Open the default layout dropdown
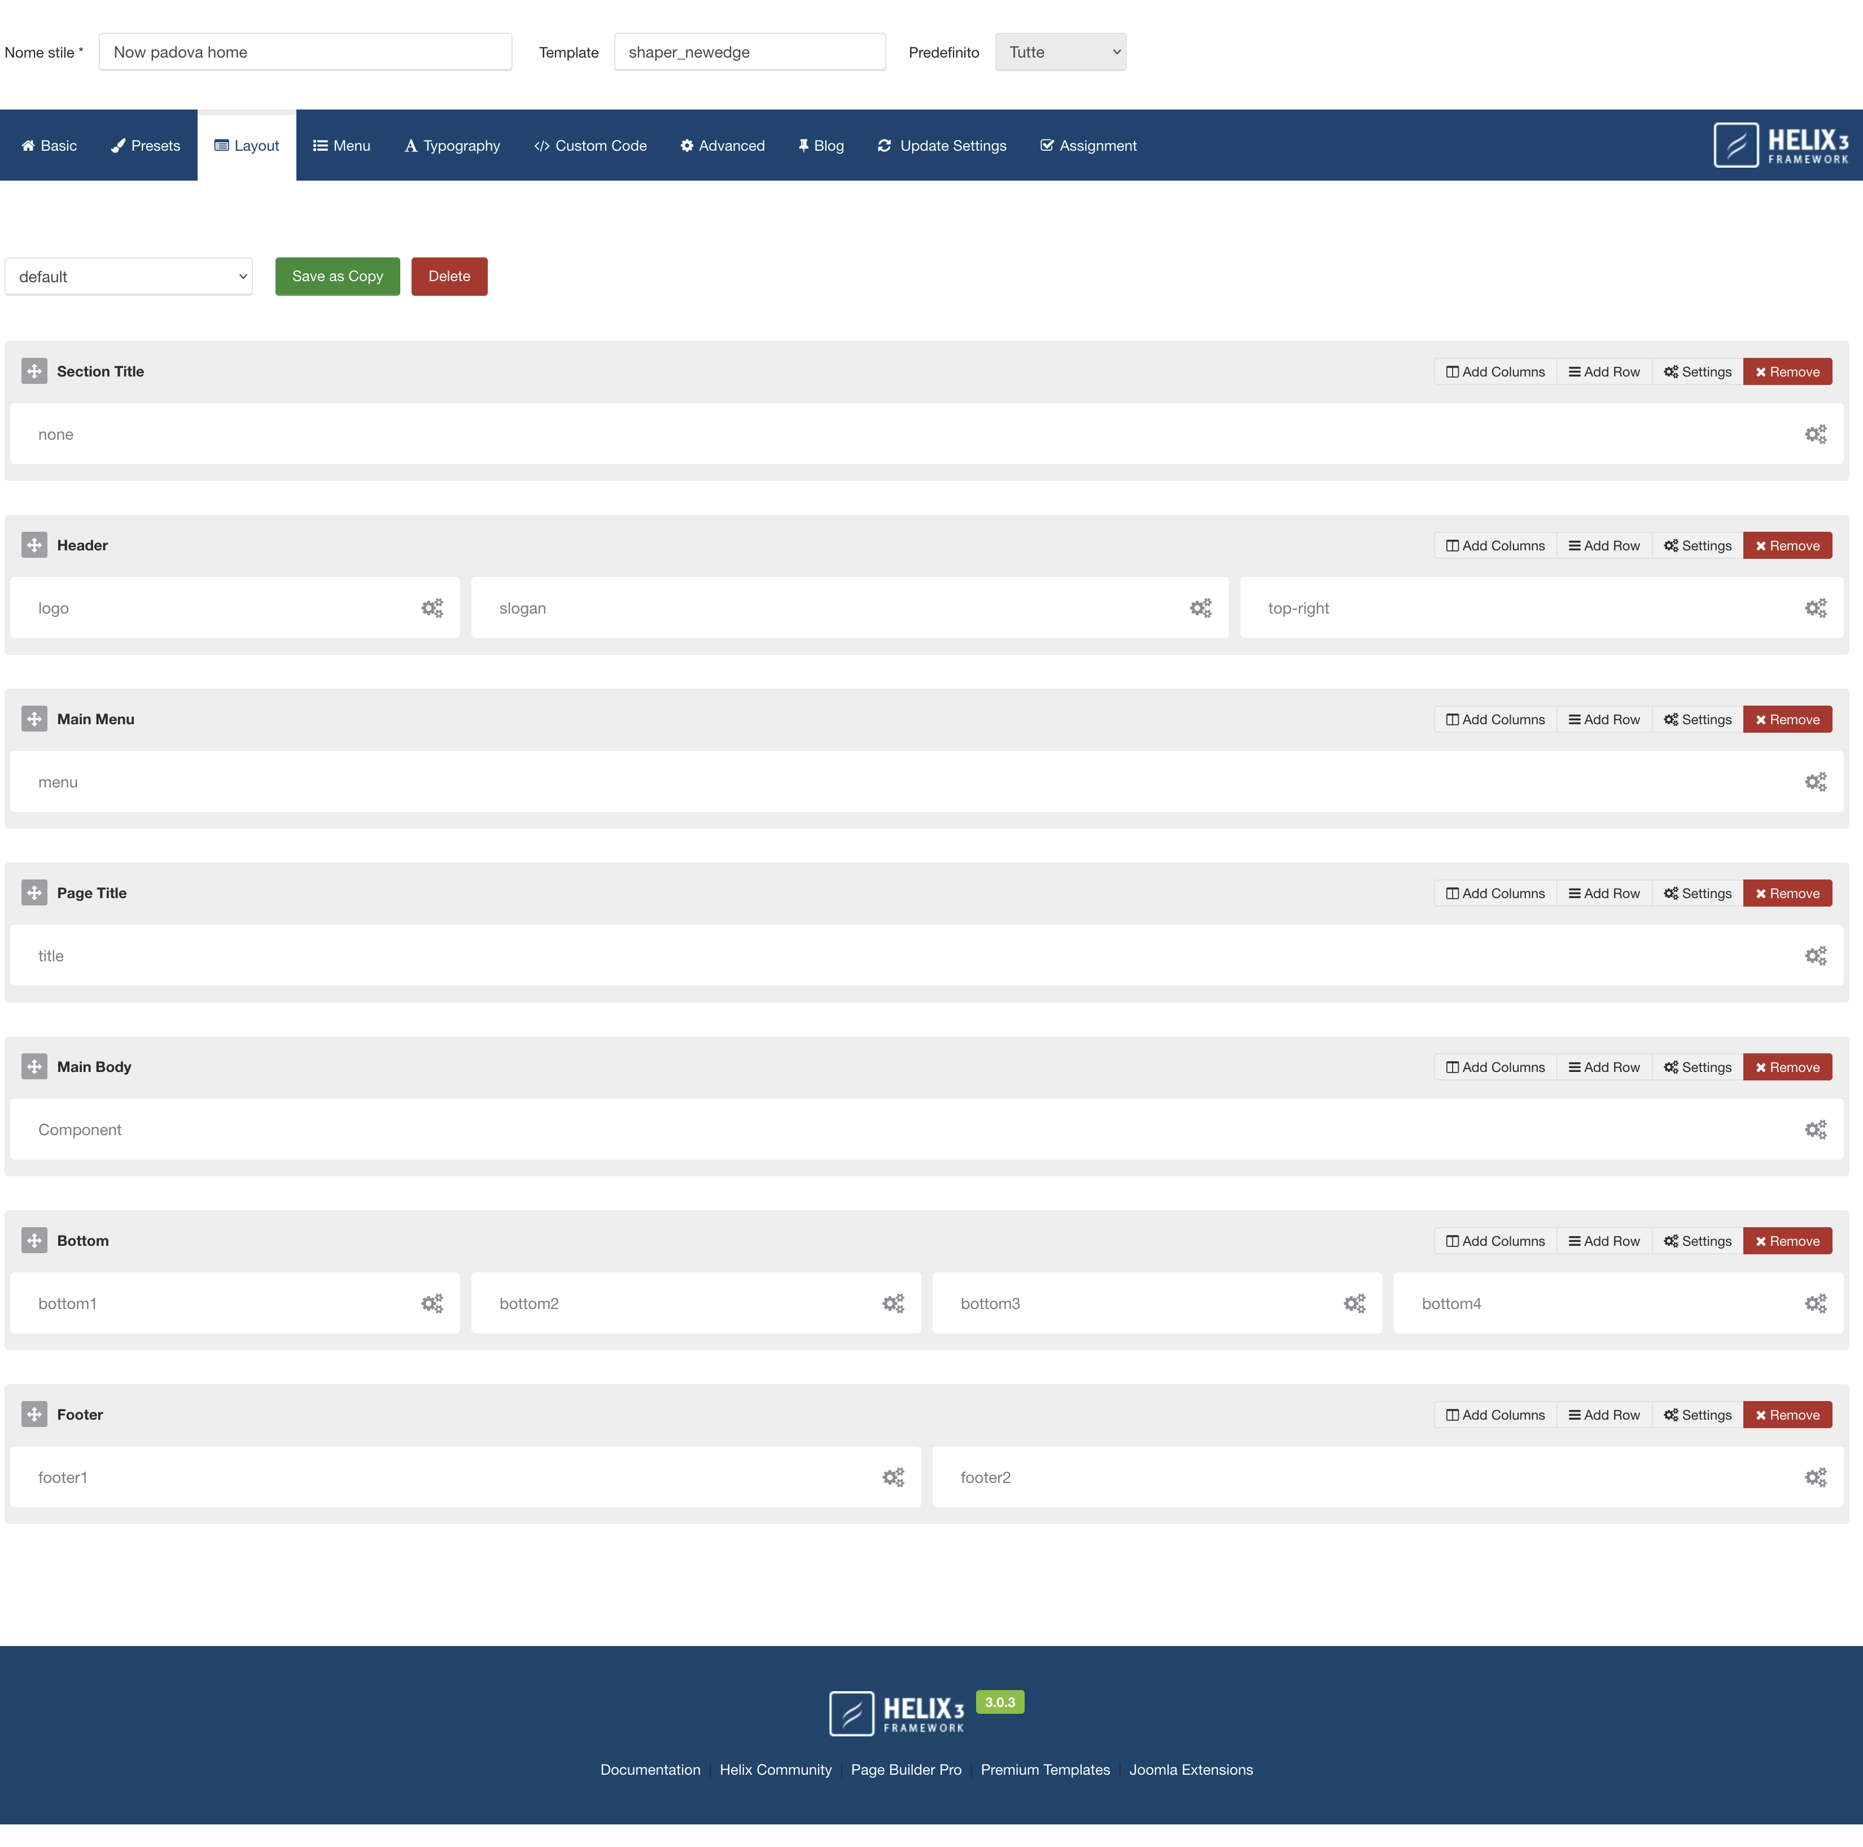 point(129,277)
